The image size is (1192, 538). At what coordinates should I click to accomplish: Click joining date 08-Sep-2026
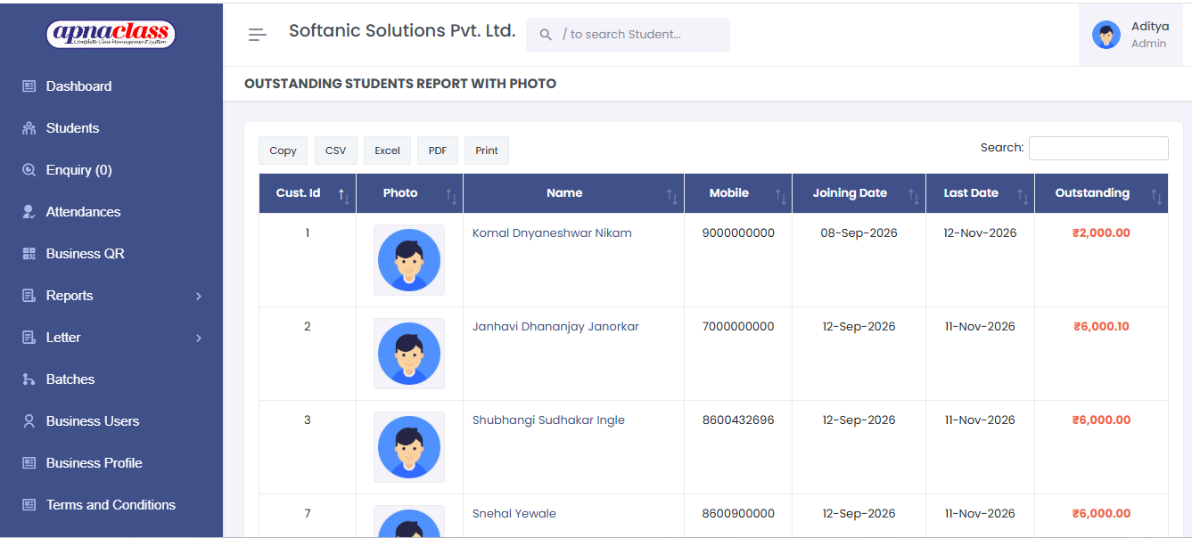[859, 233]
